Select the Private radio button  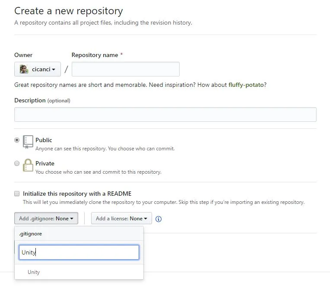pyautogui.click(x=17, y=163)
